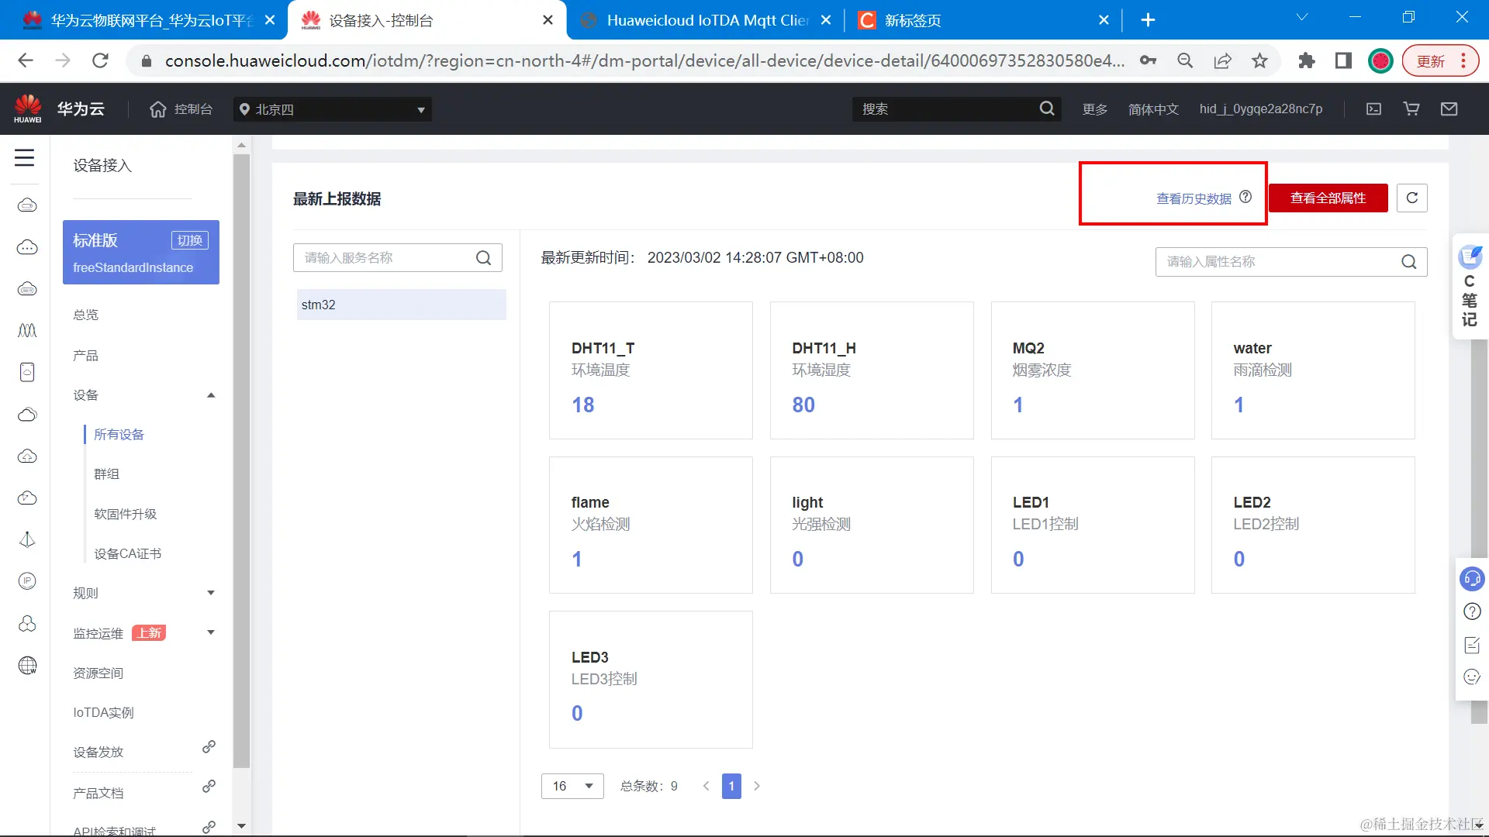This screenshot has height=837, width=1489.
Task: Click the IP icon in left rail
Action: pyautogui.click(x=27, y=581)
